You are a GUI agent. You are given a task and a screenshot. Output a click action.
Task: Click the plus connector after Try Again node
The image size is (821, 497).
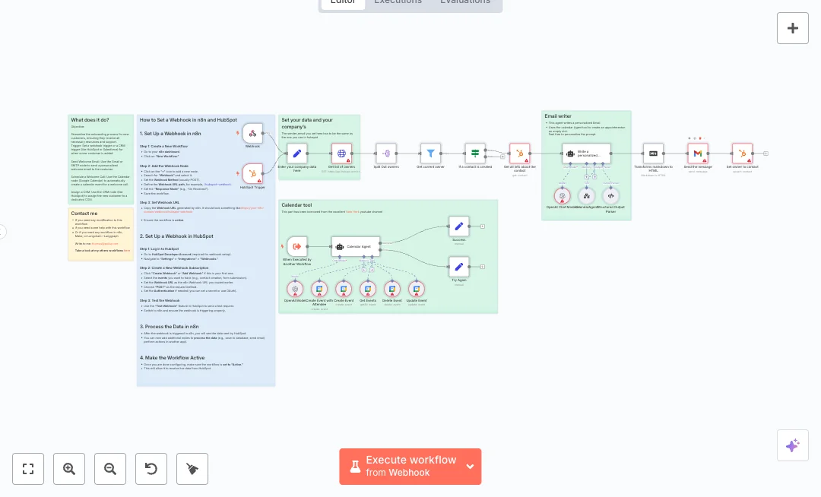point(483,267)
